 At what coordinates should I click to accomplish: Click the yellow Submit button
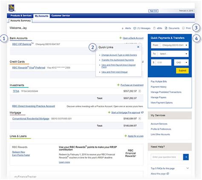182,71
